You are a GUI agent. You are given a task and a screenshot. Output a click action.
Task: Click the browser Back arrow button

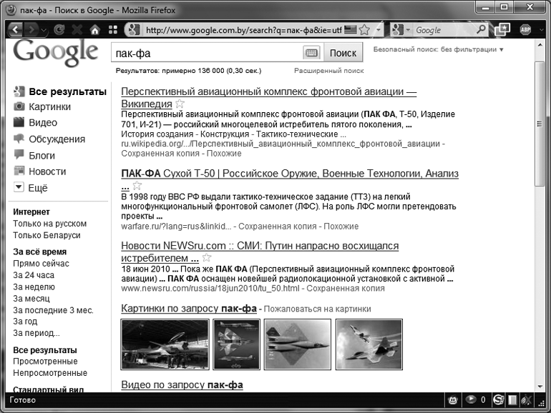click(15, 30)
